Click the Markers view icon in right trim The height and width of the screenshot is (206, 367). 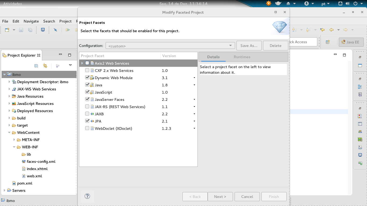[x=360, y=116]
